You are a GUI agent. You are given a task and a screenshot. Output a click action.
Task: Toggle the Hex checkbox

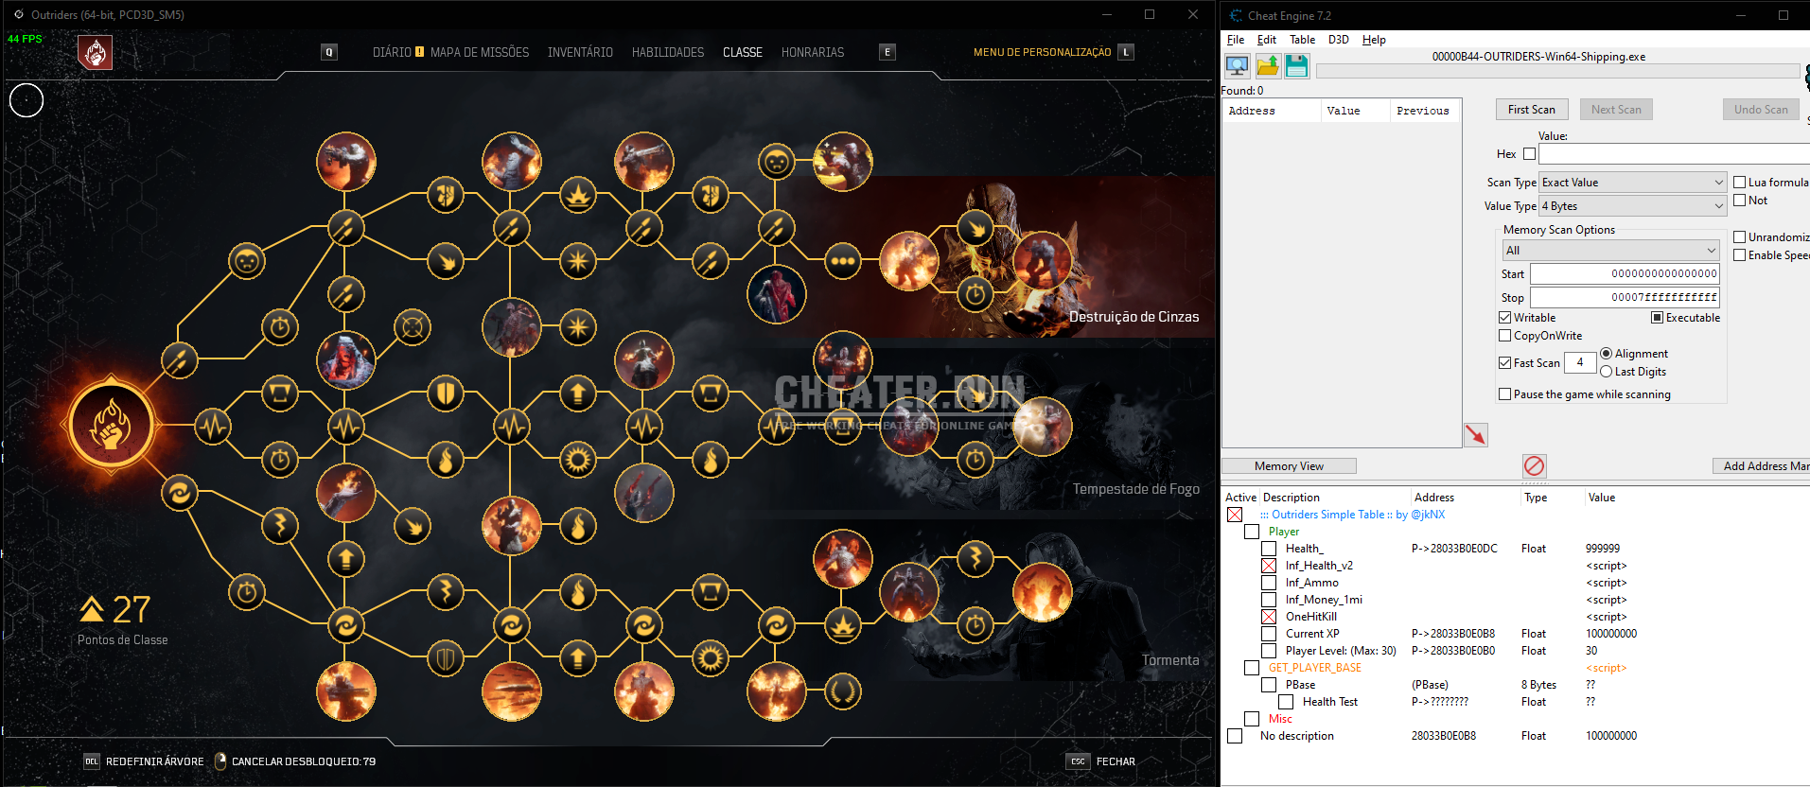1529,154
